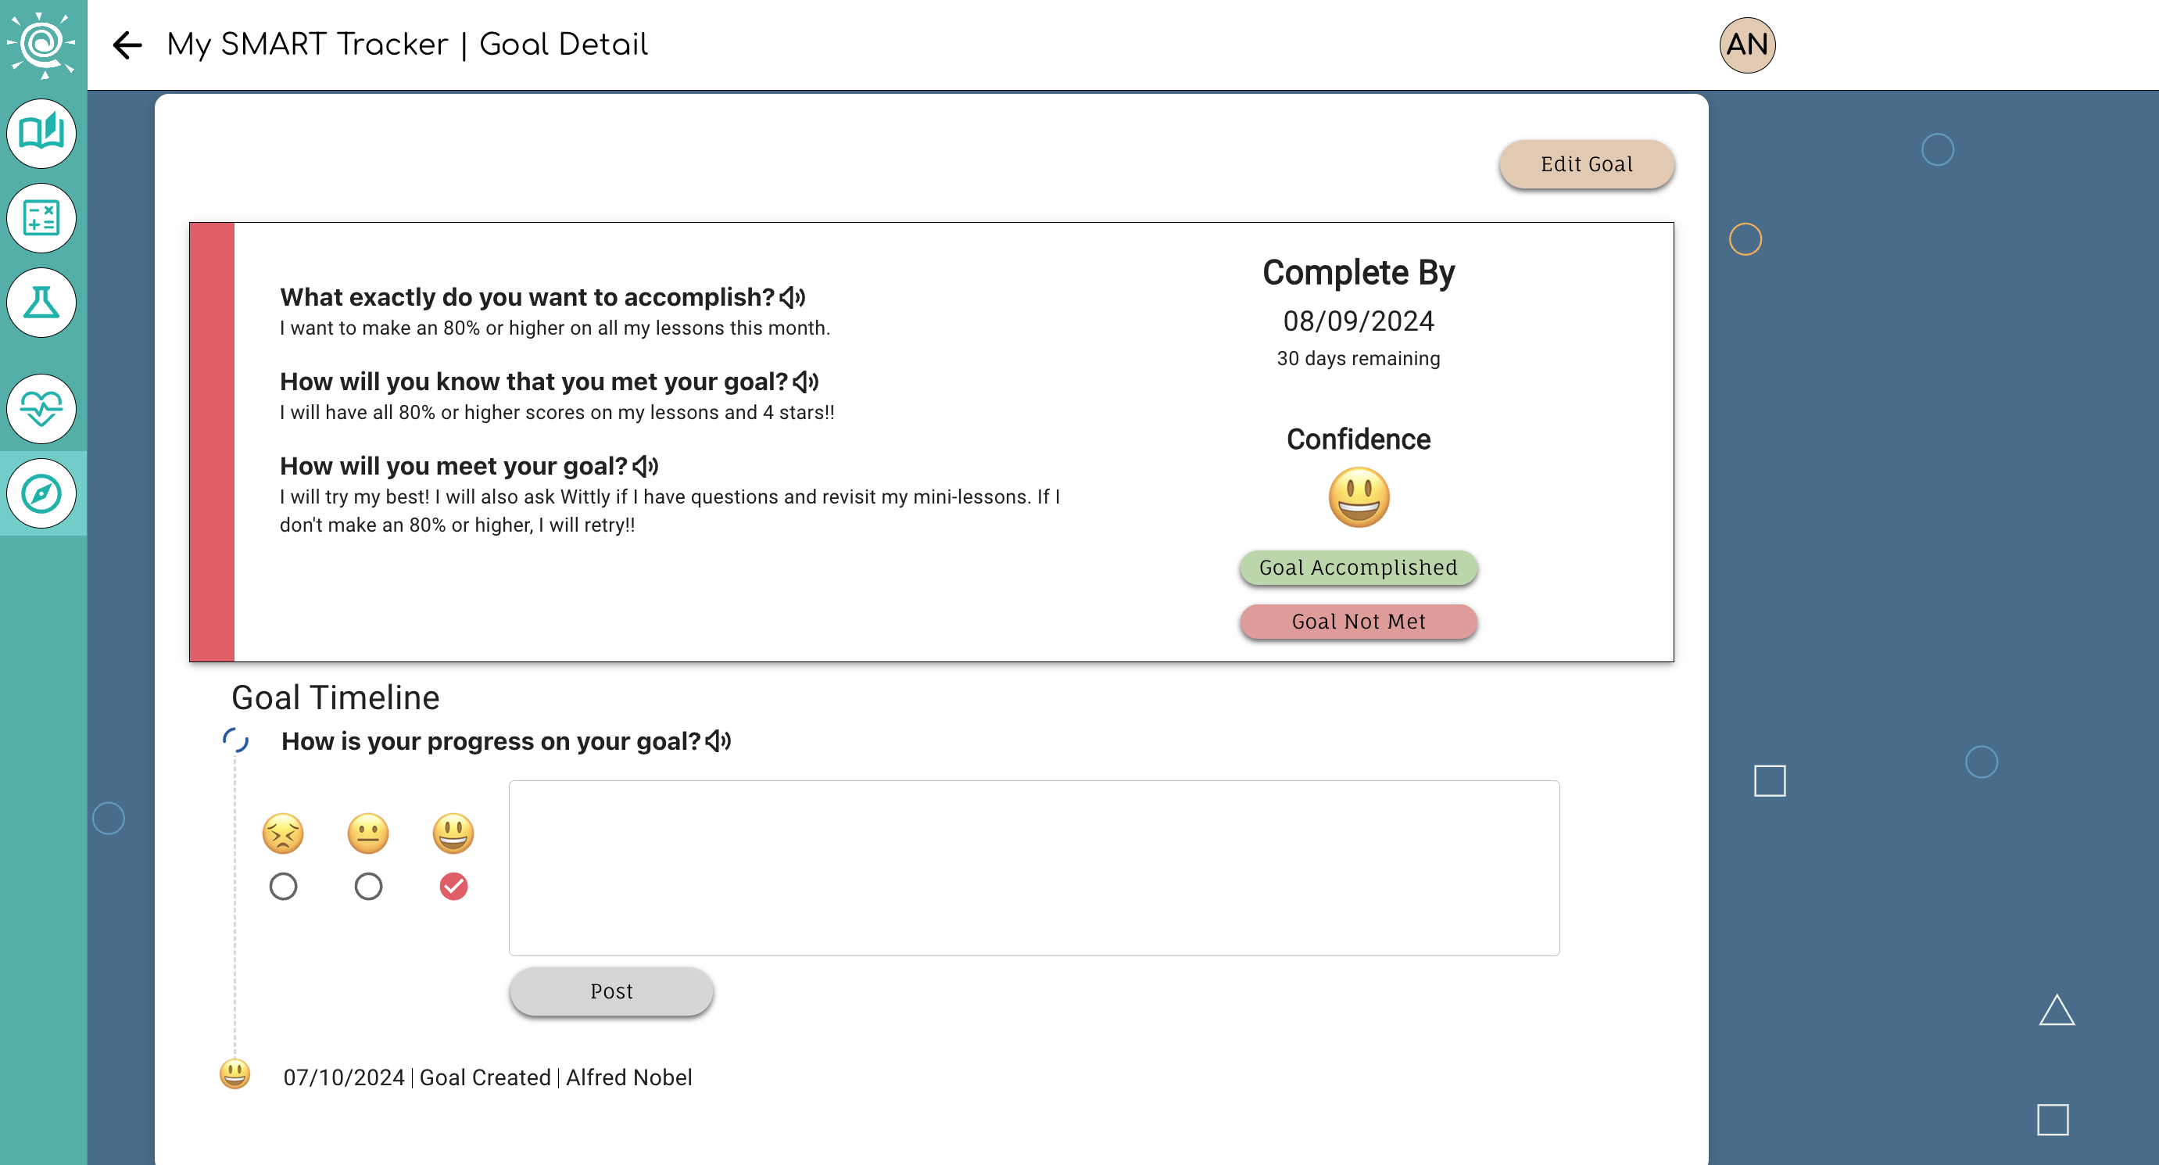Play audio for the accomplish question
2159x1165 pixels.
(x=793, y=298)
